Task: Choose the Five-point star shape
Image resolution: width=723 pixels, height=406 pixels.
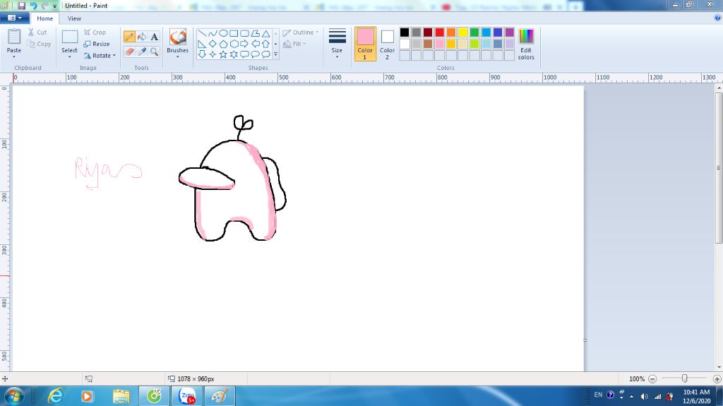Action: (x=223, y=54)
